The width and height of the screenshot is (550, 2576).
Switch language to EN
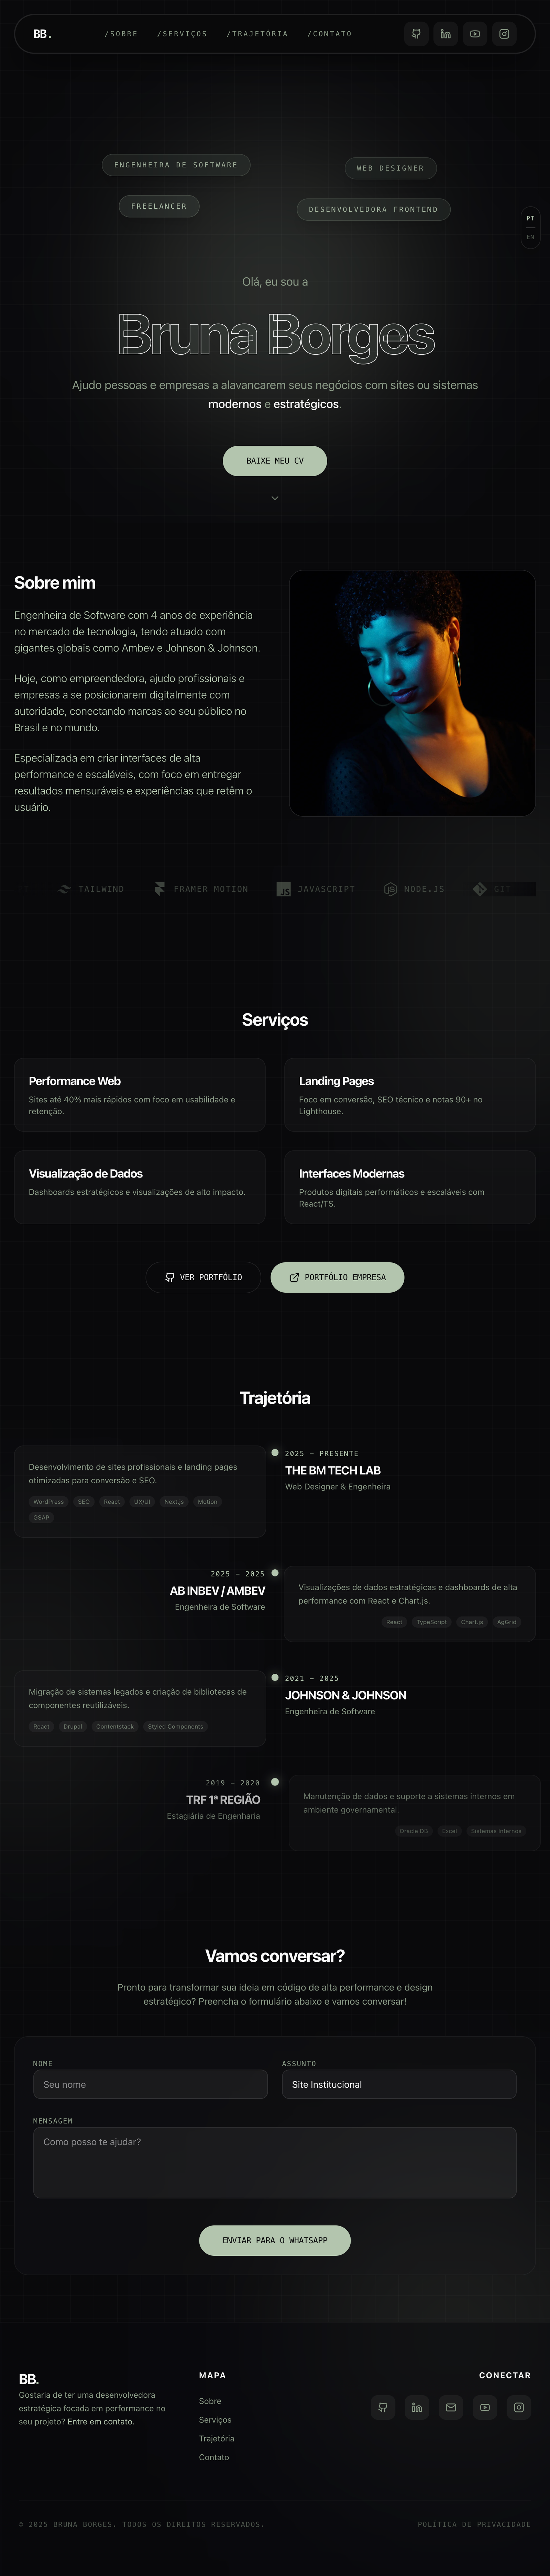530,237
